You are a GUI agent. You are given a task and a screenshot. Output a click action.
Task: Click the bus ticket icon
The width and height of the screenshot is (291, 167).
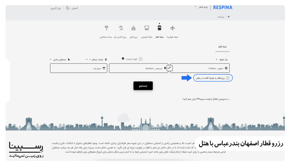[x=147, y=28]
